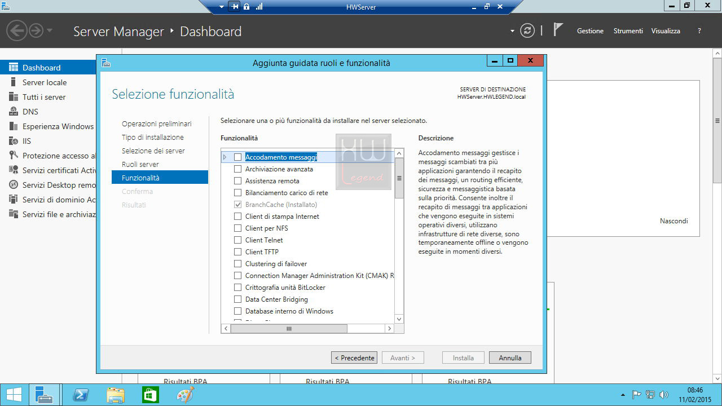Click the Server Manager forward arrow

[36, 30]
